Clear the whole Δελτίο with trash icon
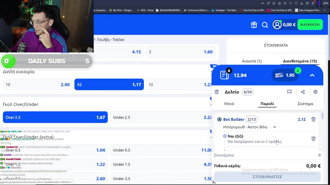Screen dimensions: 330x185 coord(217,92)
